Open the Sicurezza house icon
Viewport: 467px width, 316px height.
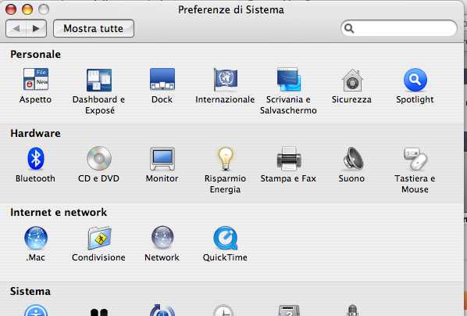pyautogui.click(x=352, y=80)
